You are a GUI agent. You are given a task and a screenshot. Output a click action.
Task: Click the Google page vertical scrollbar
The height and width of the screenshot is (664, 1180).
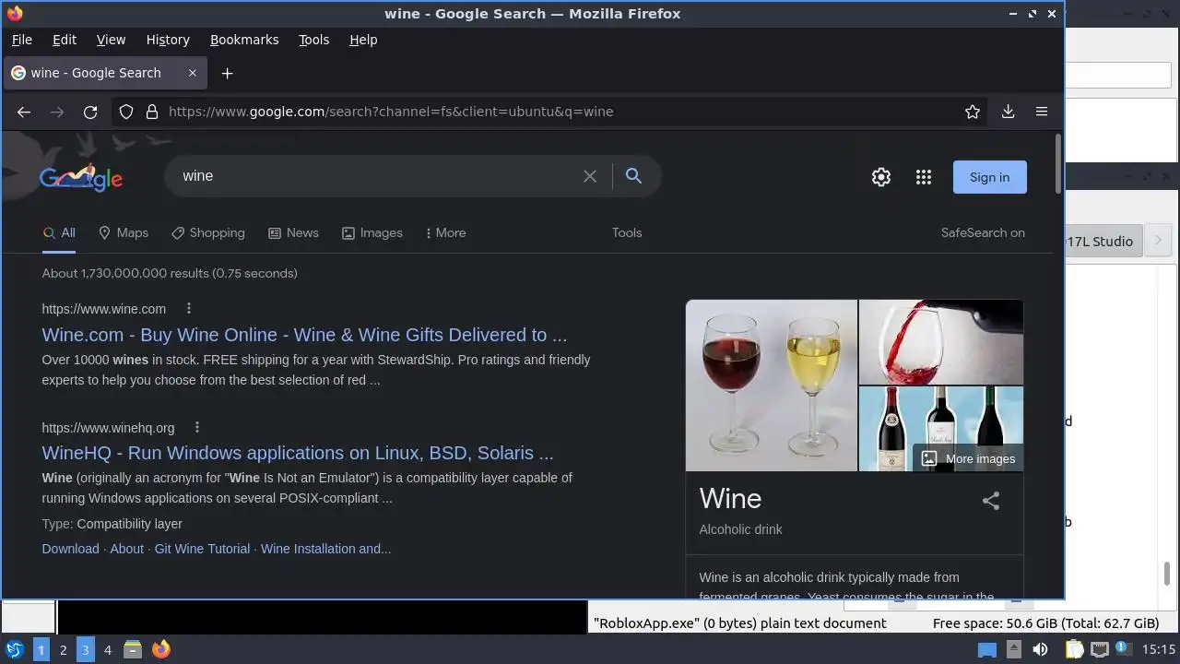(1058, 163)
